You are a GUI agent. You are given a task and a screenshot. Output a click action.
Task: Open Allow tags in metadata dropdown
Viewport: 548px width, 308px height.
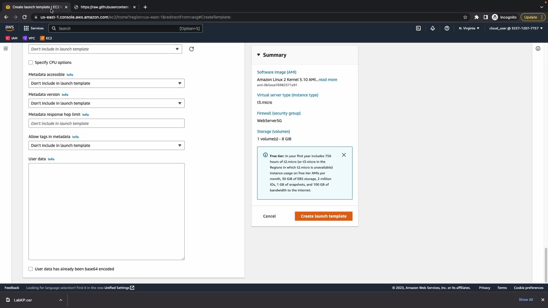(x=106, y=145)
